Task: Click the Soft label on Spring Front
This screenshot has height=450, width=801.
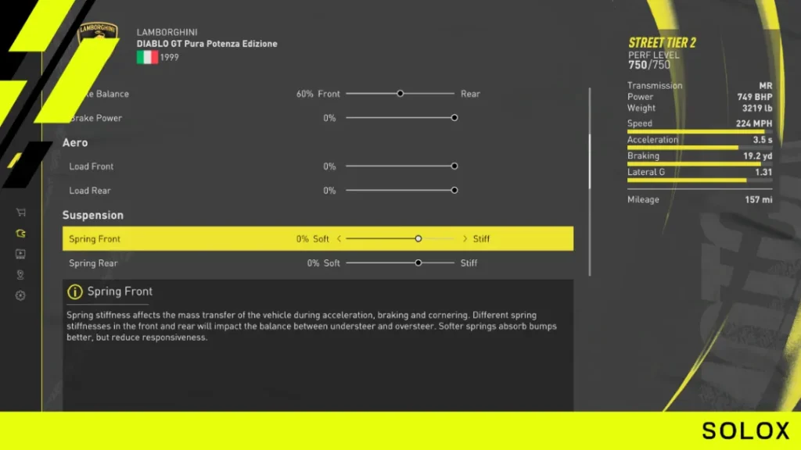Action: [321, 239]
